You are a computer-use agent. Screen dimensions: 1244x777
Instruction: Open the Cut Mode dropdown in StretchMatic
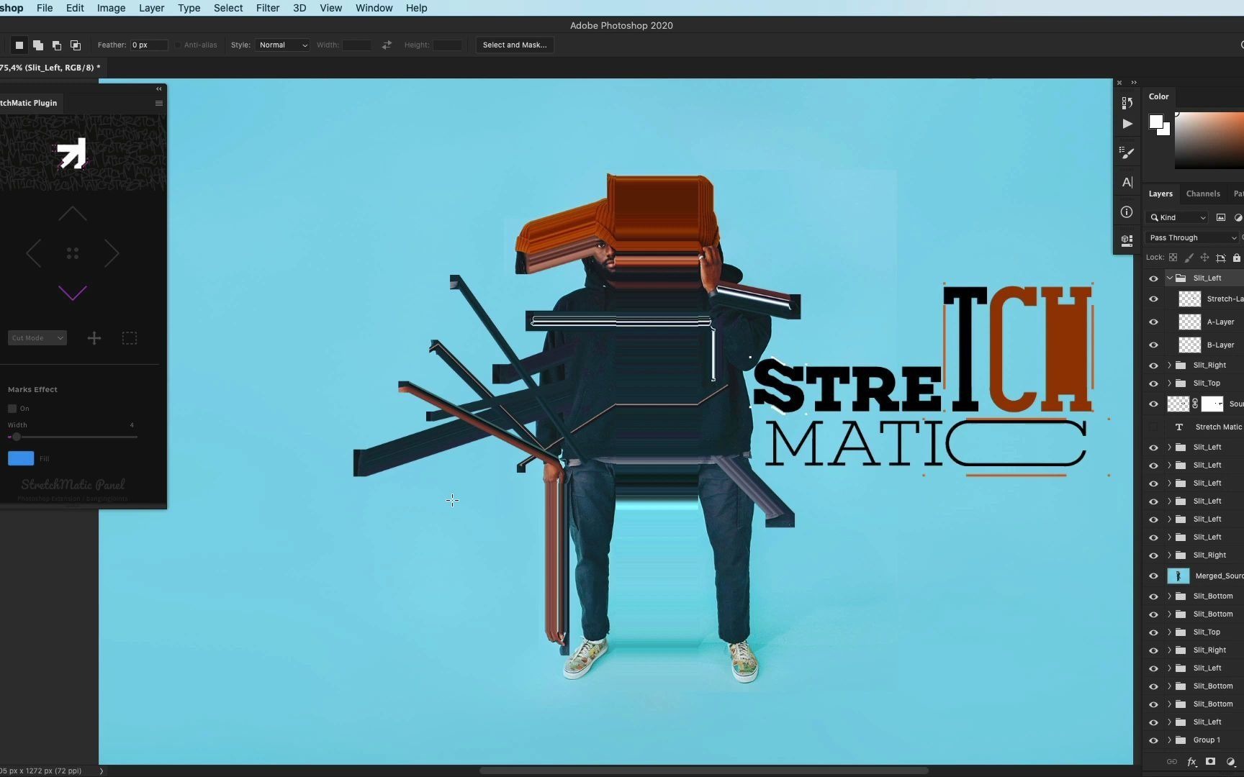click(x=37, y=337)
